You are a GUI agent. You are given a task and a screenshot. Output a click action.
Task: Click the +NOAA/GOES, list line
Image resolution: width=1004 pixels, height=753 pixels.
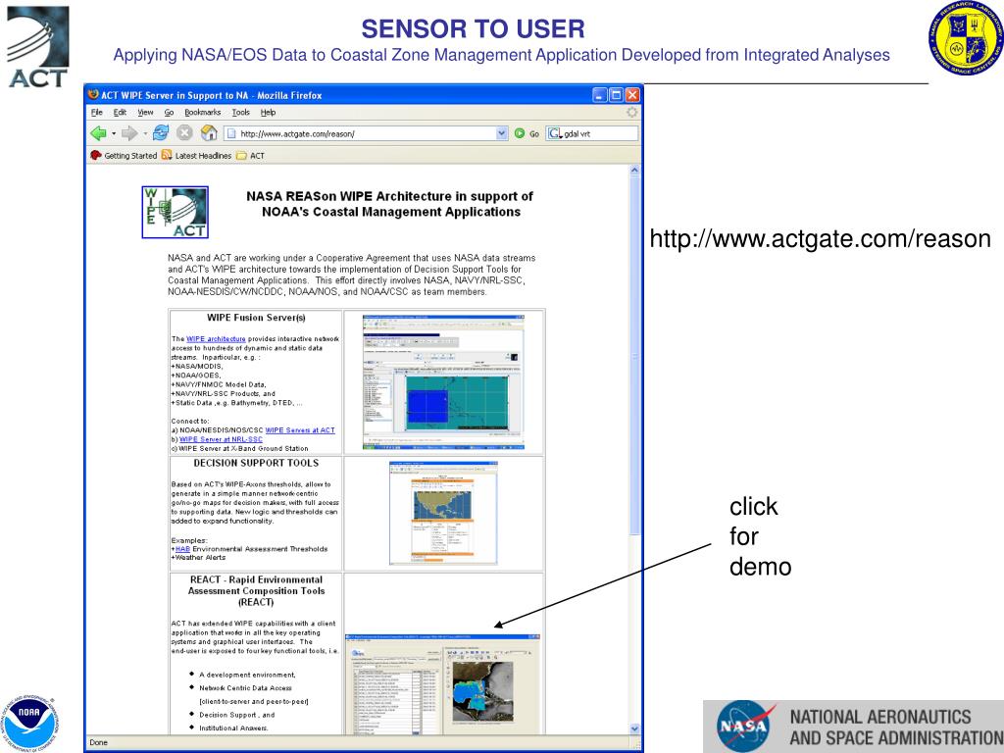pos(196,376)
